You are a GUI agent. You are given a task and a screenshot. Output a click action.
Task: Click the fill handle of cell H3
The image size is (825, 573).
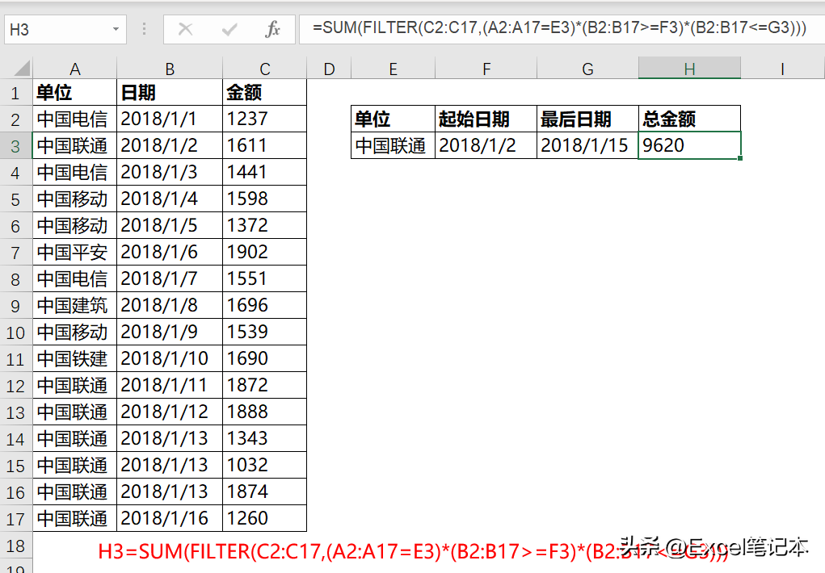740,158
